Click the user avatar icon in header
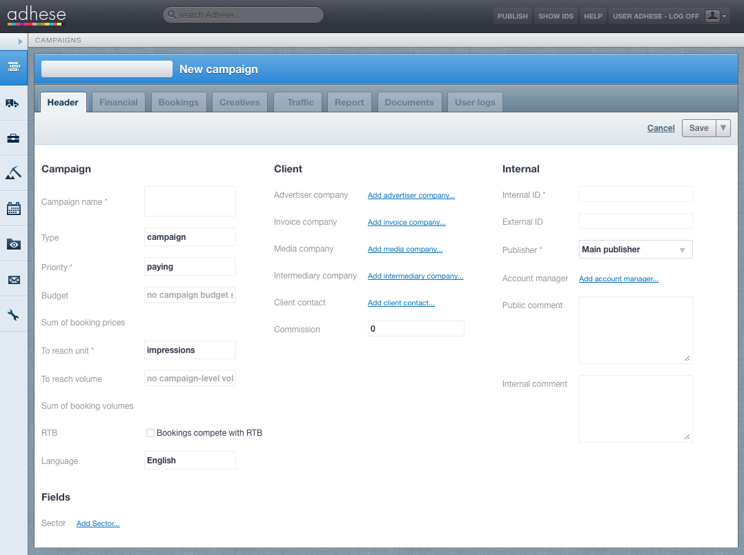 point(713,16)
